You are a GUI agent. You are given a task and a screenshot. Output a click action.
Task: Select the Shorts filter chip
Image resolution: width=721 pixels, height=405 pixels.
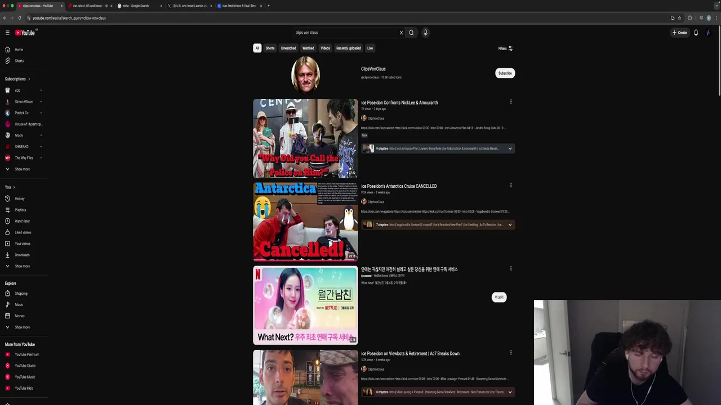click(270, 48)
